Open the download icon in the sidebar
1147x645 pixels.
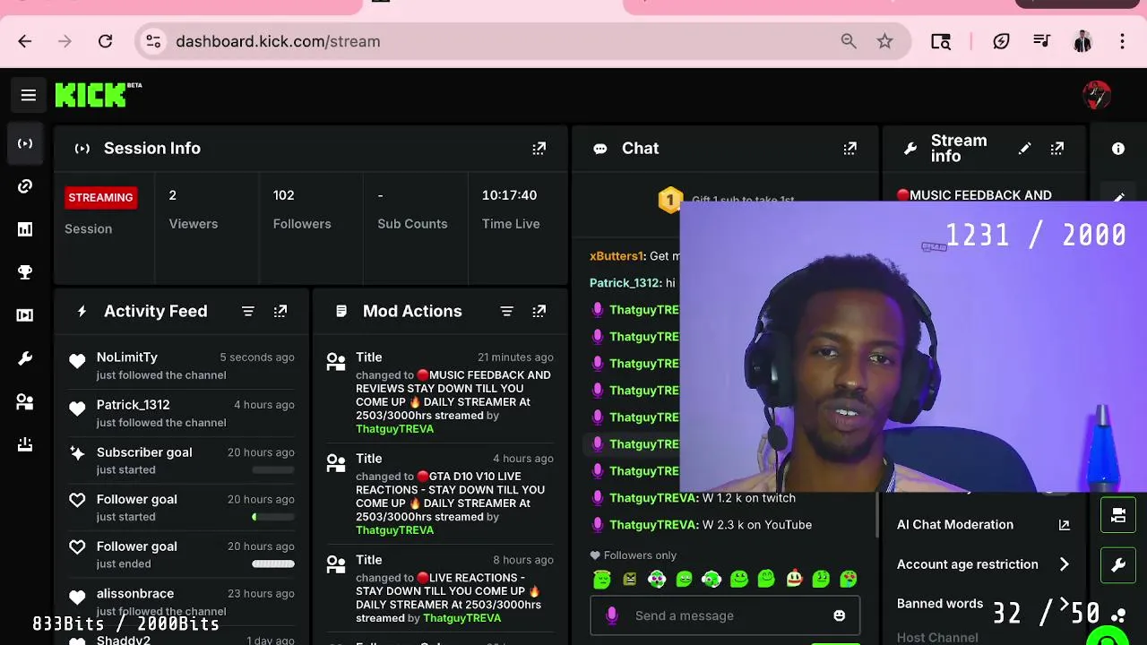coord(25,444)
